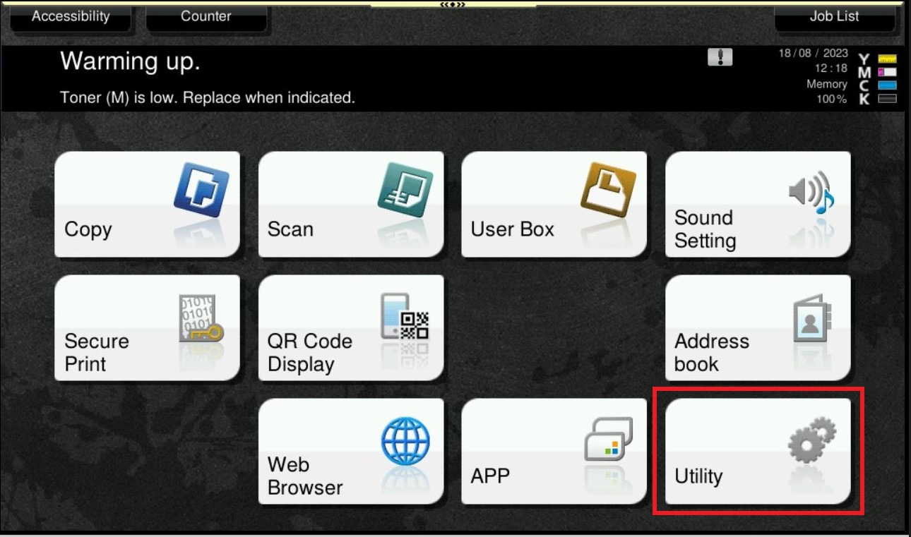Check the magenta toner level bar
Screen dimensions: 911x537
point(887,72)
